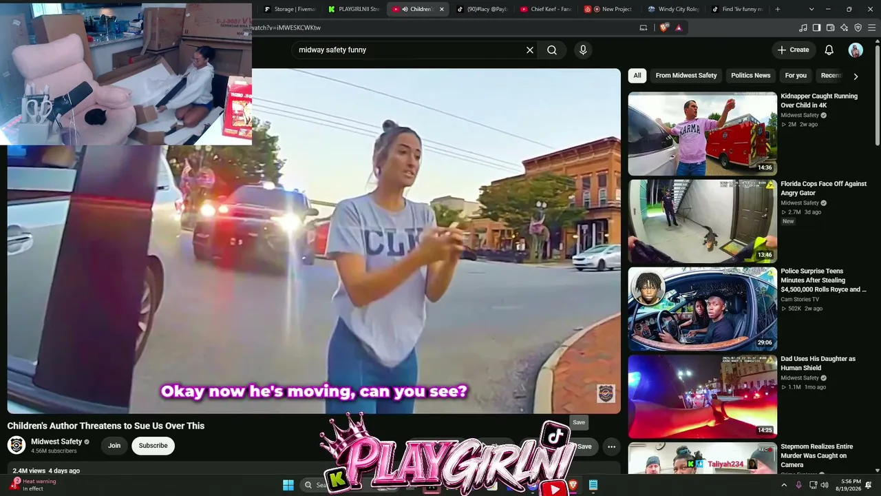The height and width of the screenshot is (496, 881).
Task: Open volume control in system tray
Action: [825, 485]
